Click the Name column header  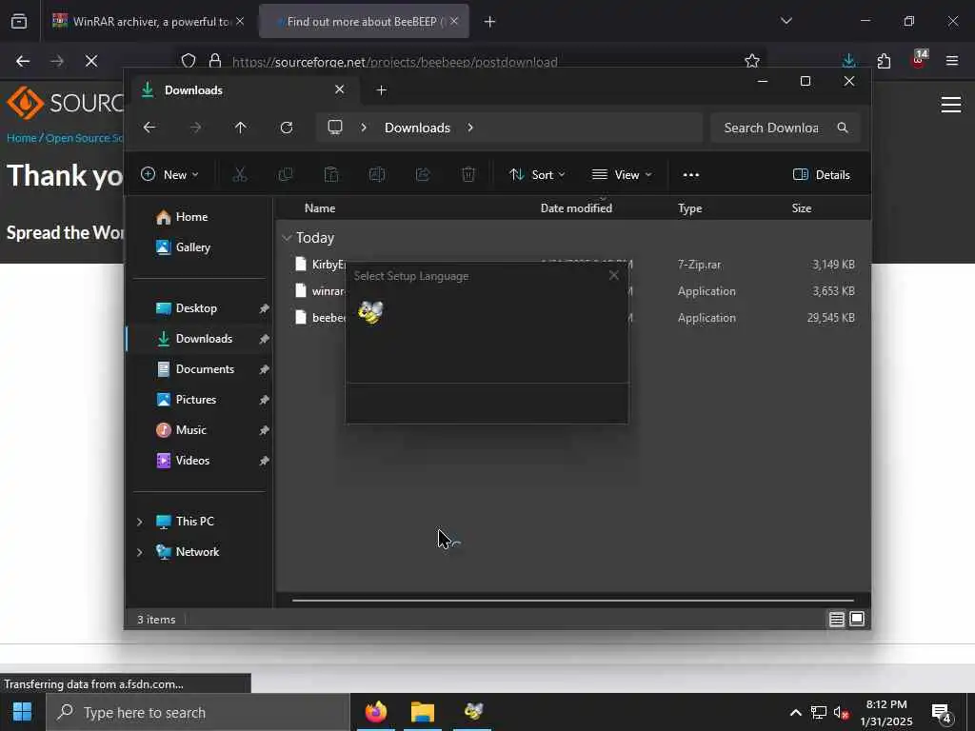point(320,208)
